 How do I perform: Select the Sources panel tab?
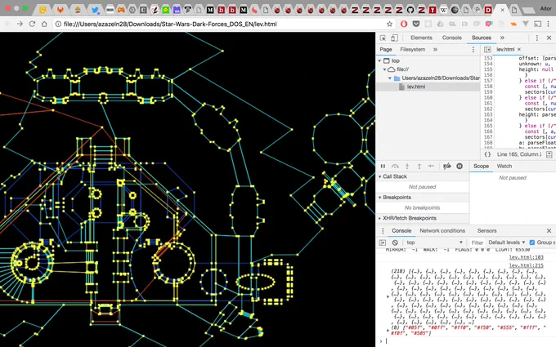tap(481, 38)
